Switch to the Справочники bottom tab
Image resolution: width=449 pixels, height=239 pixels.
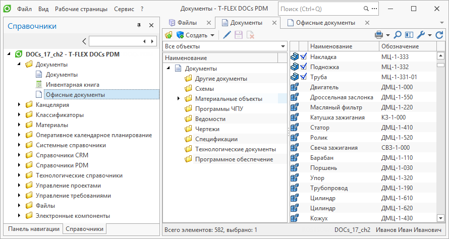(x=84, y=229)
